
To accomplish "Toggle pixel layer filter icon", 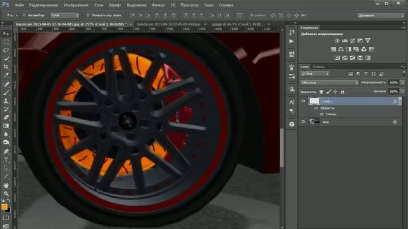I will pos(351,74).
